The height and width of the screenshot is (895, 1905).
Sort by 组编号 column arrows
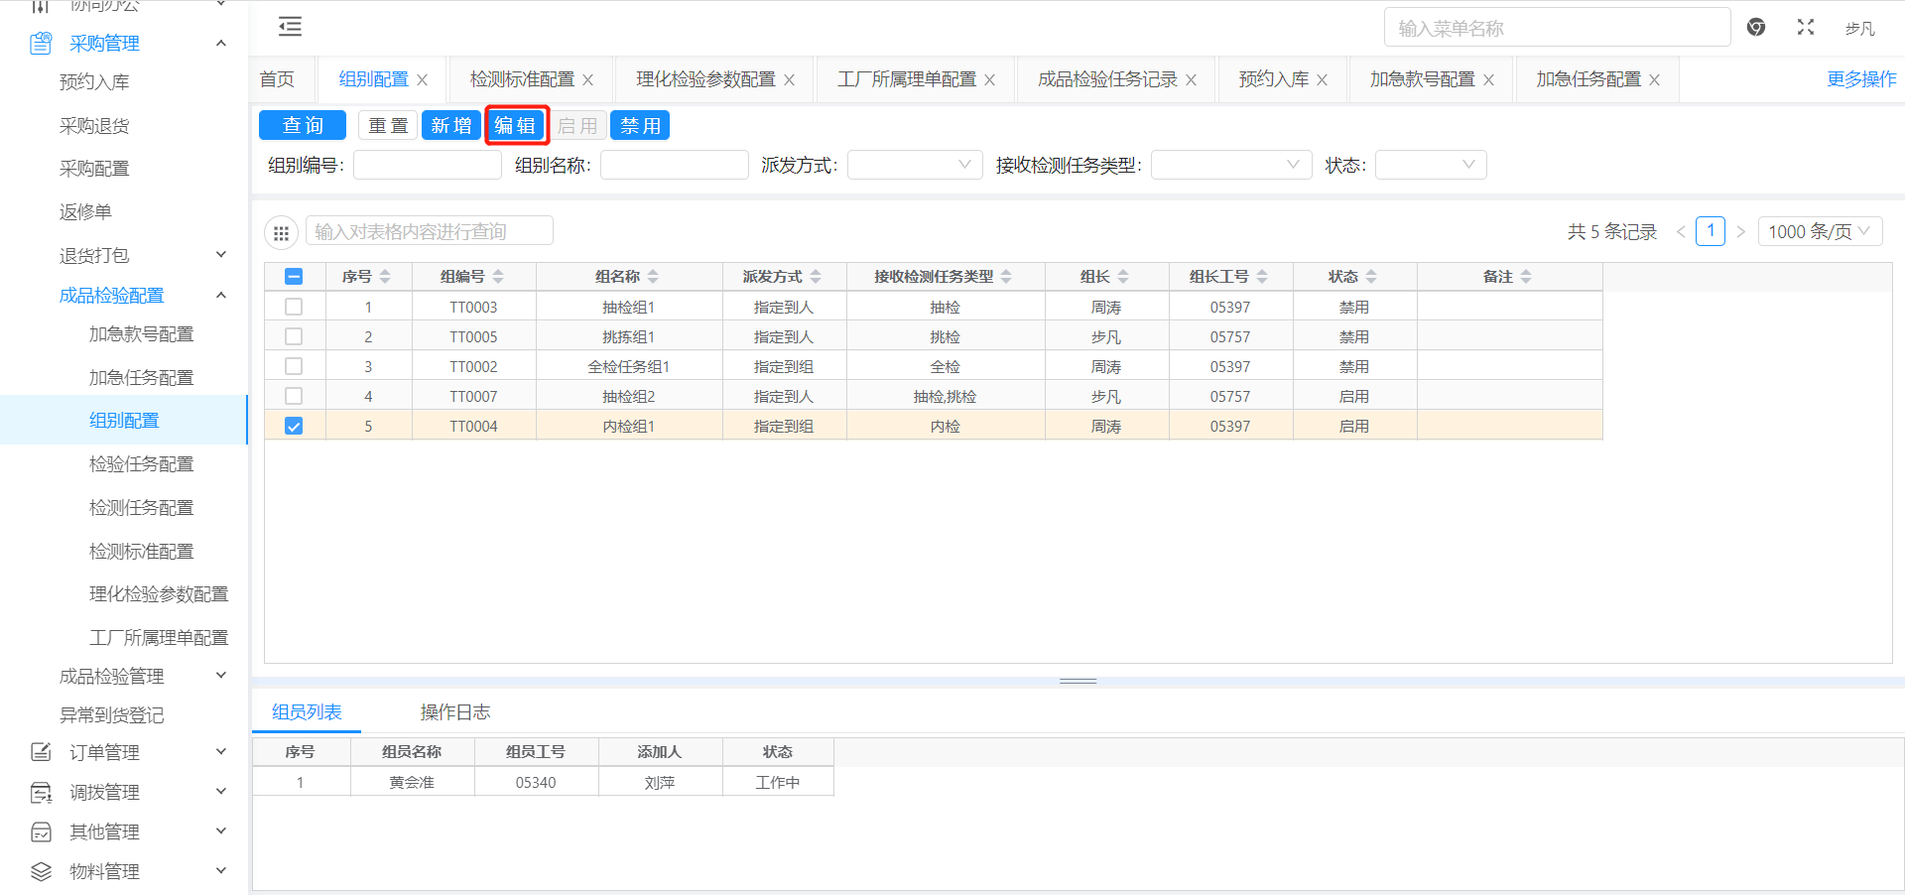click(x=498, y=277)
